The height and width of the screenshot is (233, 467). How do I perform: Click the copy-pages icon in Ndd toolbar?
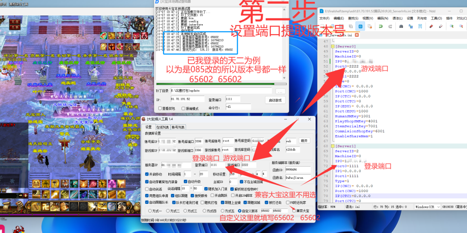tap(351, 26)
